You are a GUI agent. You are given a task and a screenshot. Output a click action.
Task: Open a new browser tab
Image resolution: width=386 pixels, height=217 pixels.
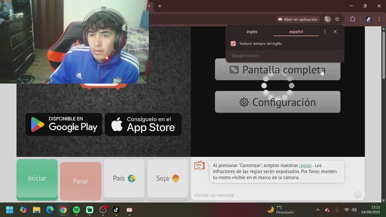click(160, 6)
